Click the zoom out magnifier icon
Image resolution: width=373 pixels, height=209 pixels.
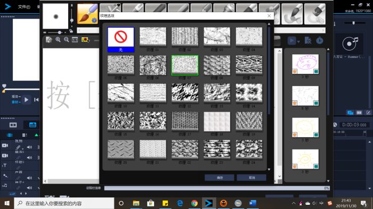click(67, 40)
